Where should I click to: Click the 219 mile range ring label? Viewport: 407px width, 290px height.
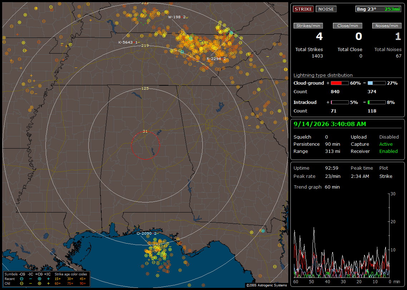pos(145,46)
